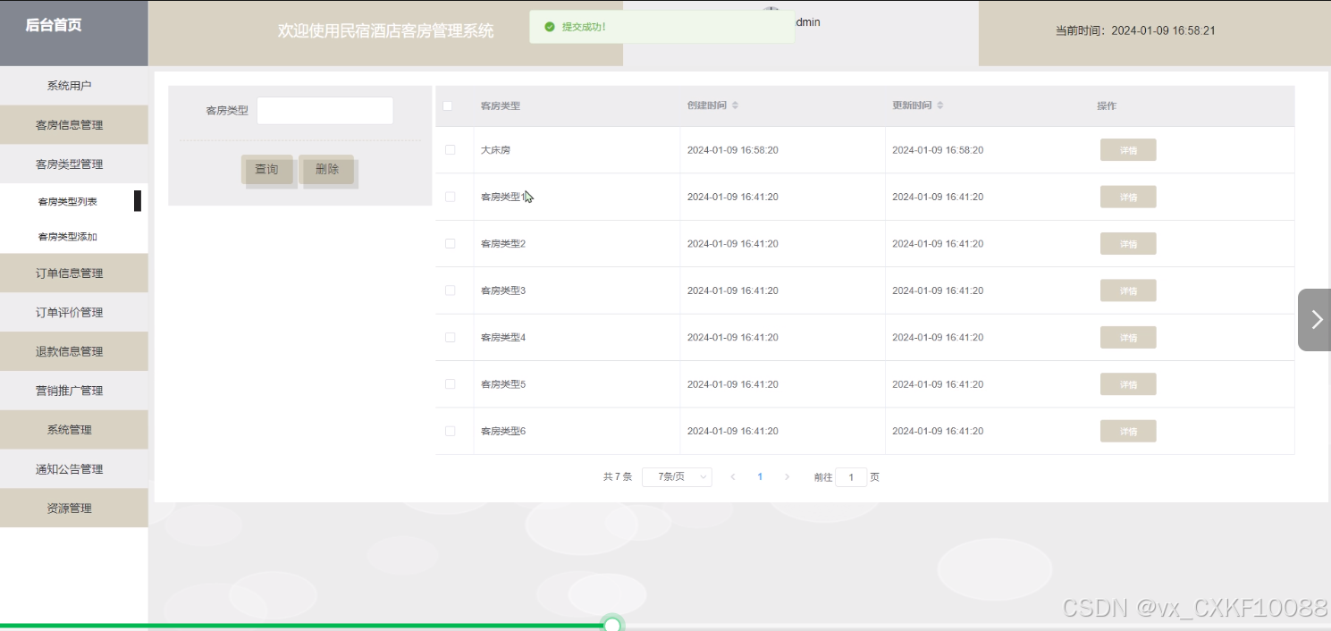The width and height of the screenshot is (1331, 631).
Task: Expand 系统管理 sidebar menu
Action: coord(73,430)
